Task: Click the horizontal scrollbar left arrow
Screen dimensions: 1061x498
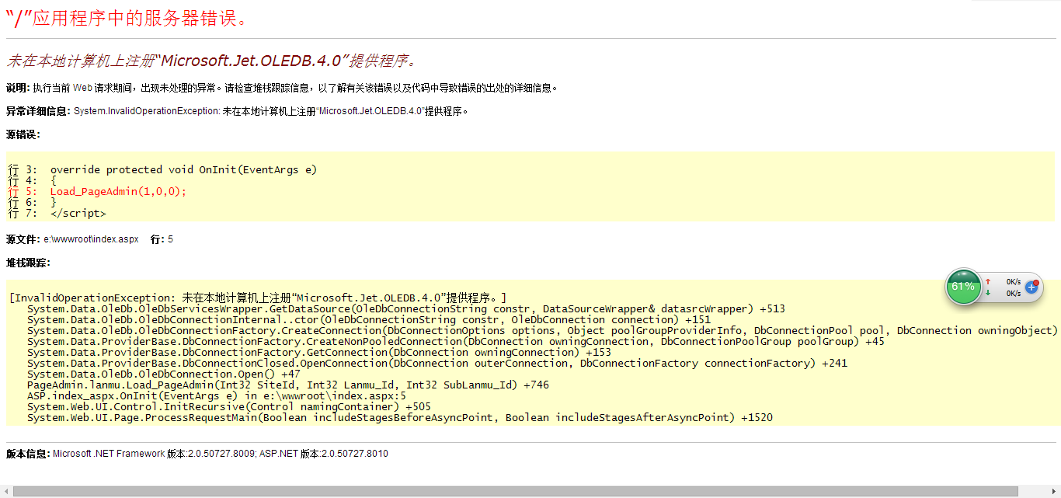Action: [6, 492]
